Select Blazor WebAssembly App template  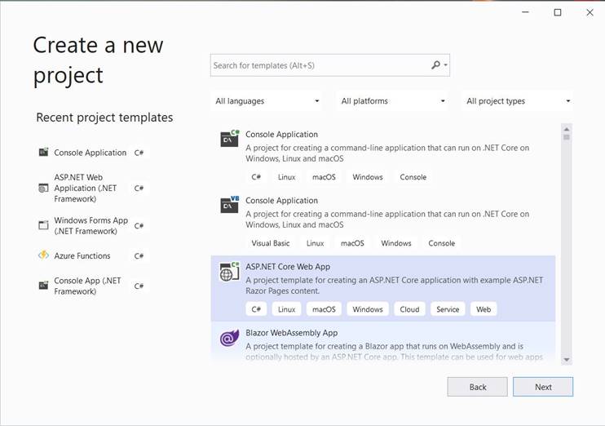383,344
